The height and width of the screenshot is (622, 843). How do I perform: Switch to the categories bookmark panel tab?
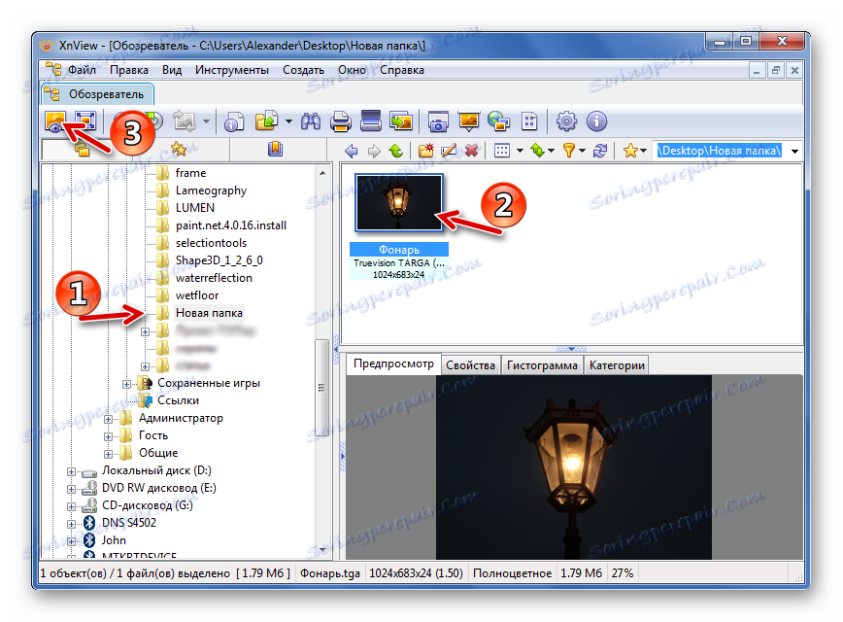click(275, 149)
